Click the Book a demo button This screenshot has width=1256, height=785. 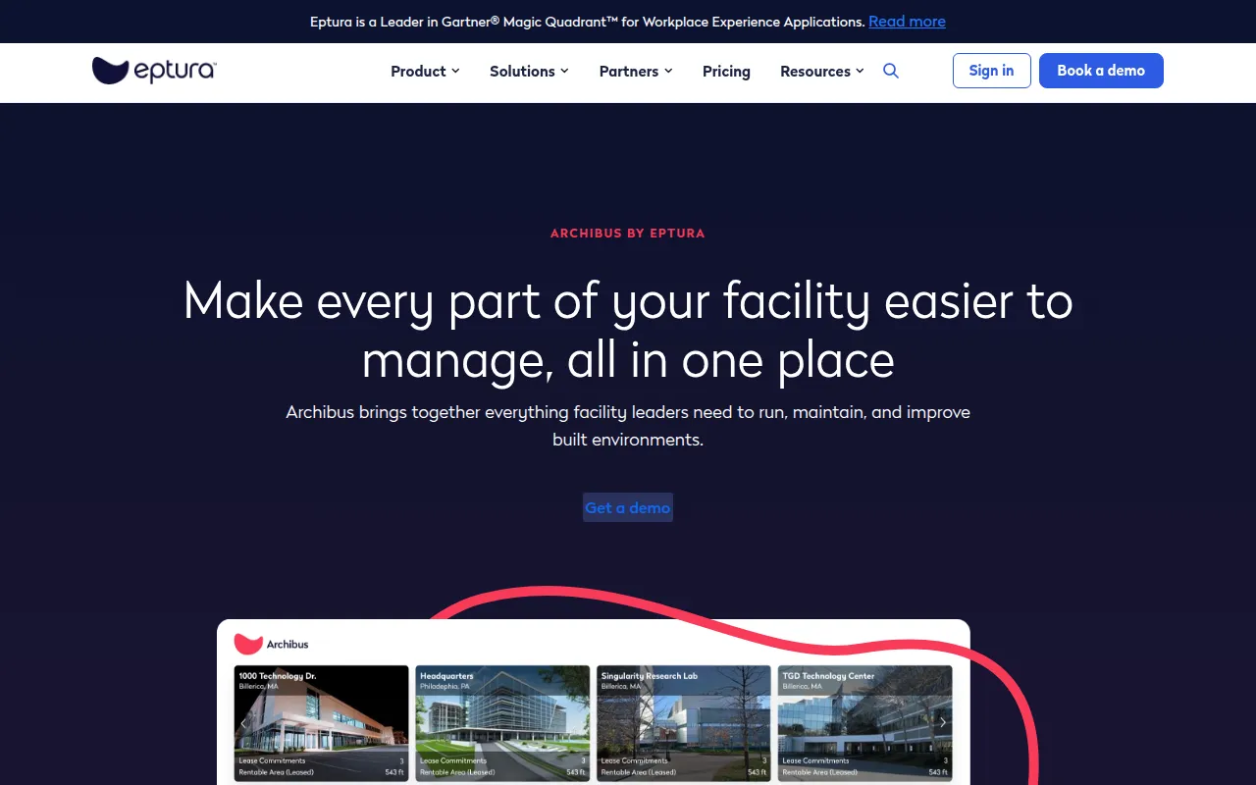coord(1101,71)
